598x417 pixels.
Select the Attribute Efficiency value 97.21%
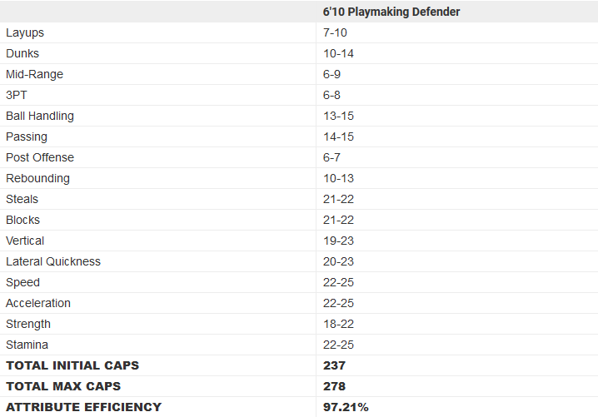coord(346,407)
